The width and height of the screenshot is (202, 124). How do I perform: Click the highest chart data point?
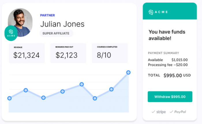click(128, 72)
